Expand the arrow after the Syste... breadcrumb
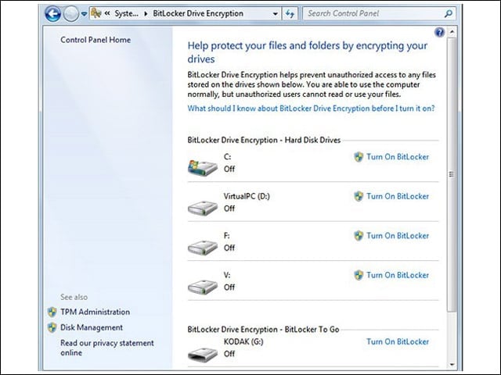 click(146, 14)
